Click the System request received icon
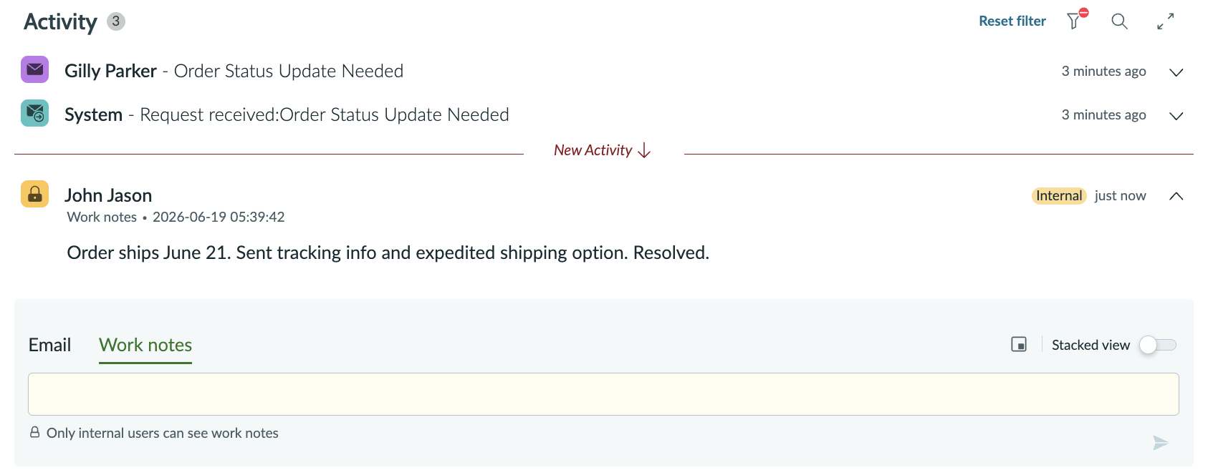1208x475 pixels. pos(35,113)
